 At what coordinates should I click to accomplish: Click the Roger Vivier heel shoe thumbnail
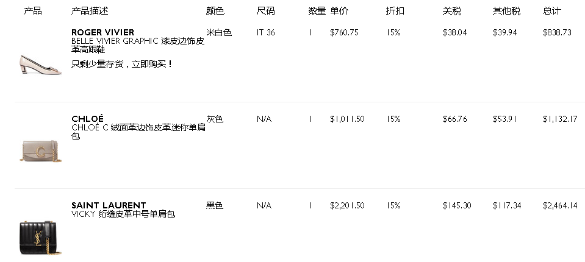click(32, 63)
